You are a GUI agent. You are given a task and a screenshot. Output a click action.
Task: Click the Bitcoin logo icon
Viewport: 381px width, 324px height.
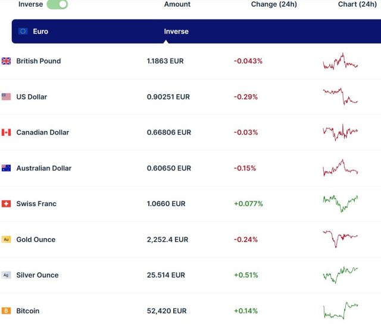[6, 311]
